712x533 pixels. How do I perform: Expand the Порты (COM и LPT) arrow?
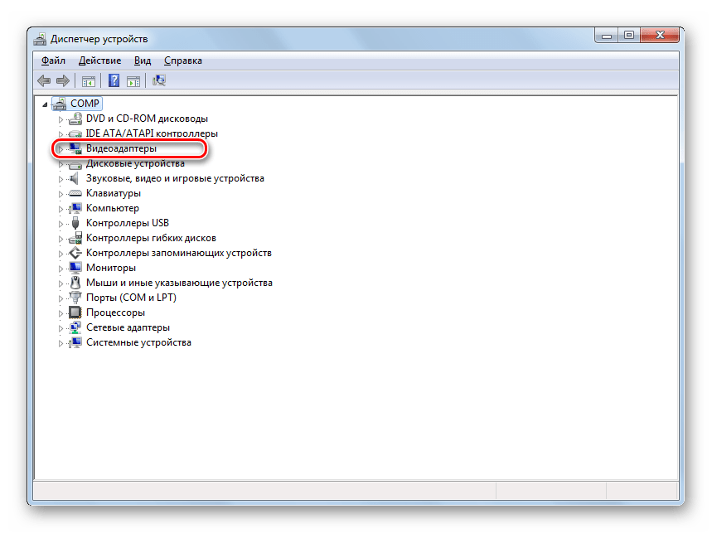coord(61,298)
